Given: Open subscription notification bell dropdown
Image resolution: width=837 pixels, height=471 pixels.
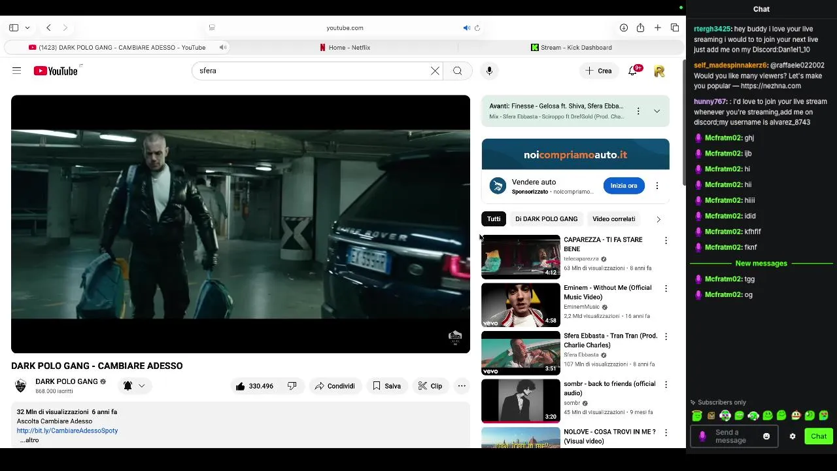Looking at the screenshot, I should [134, 386].
